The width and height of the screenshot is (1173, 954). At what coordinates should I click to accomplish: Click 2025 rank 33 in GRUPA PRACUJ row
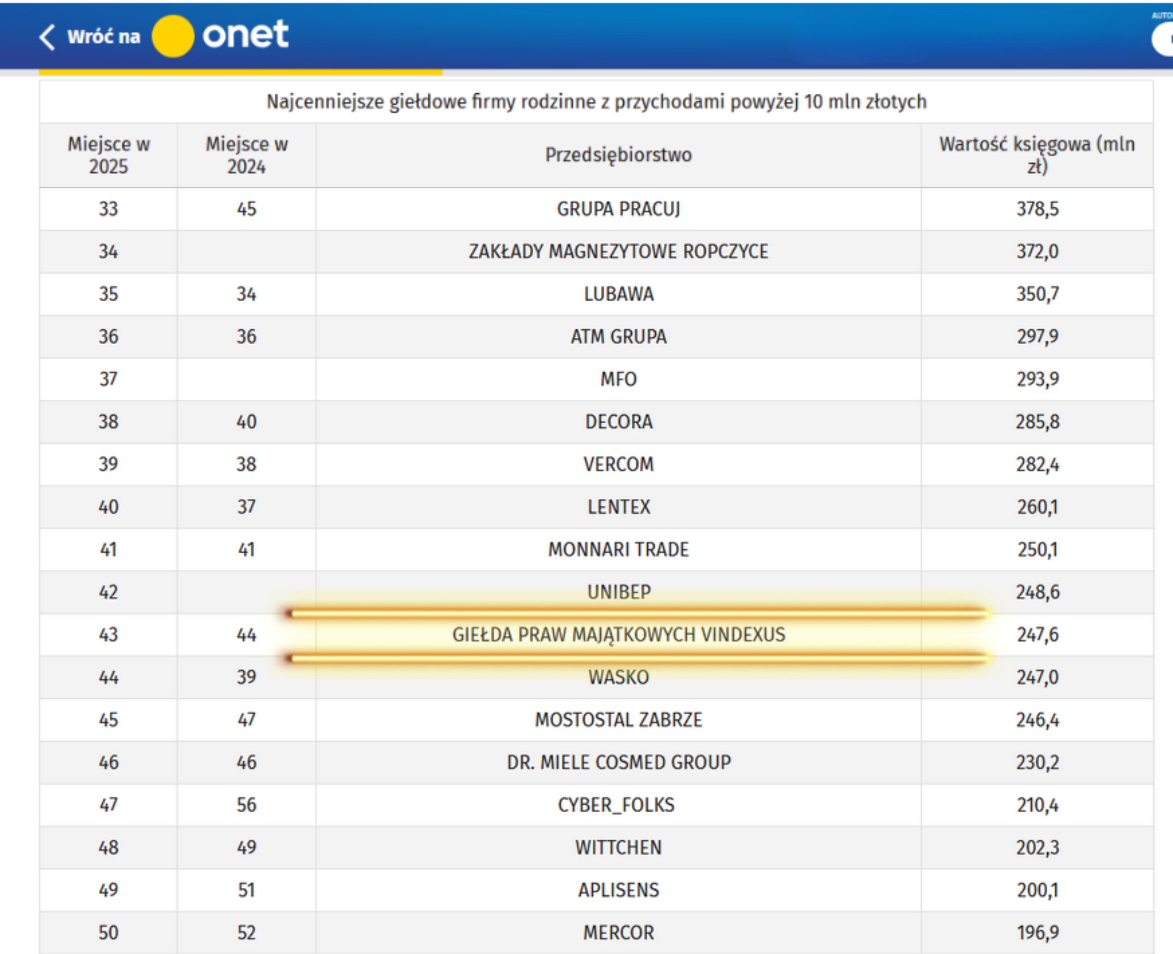[108, 209]
